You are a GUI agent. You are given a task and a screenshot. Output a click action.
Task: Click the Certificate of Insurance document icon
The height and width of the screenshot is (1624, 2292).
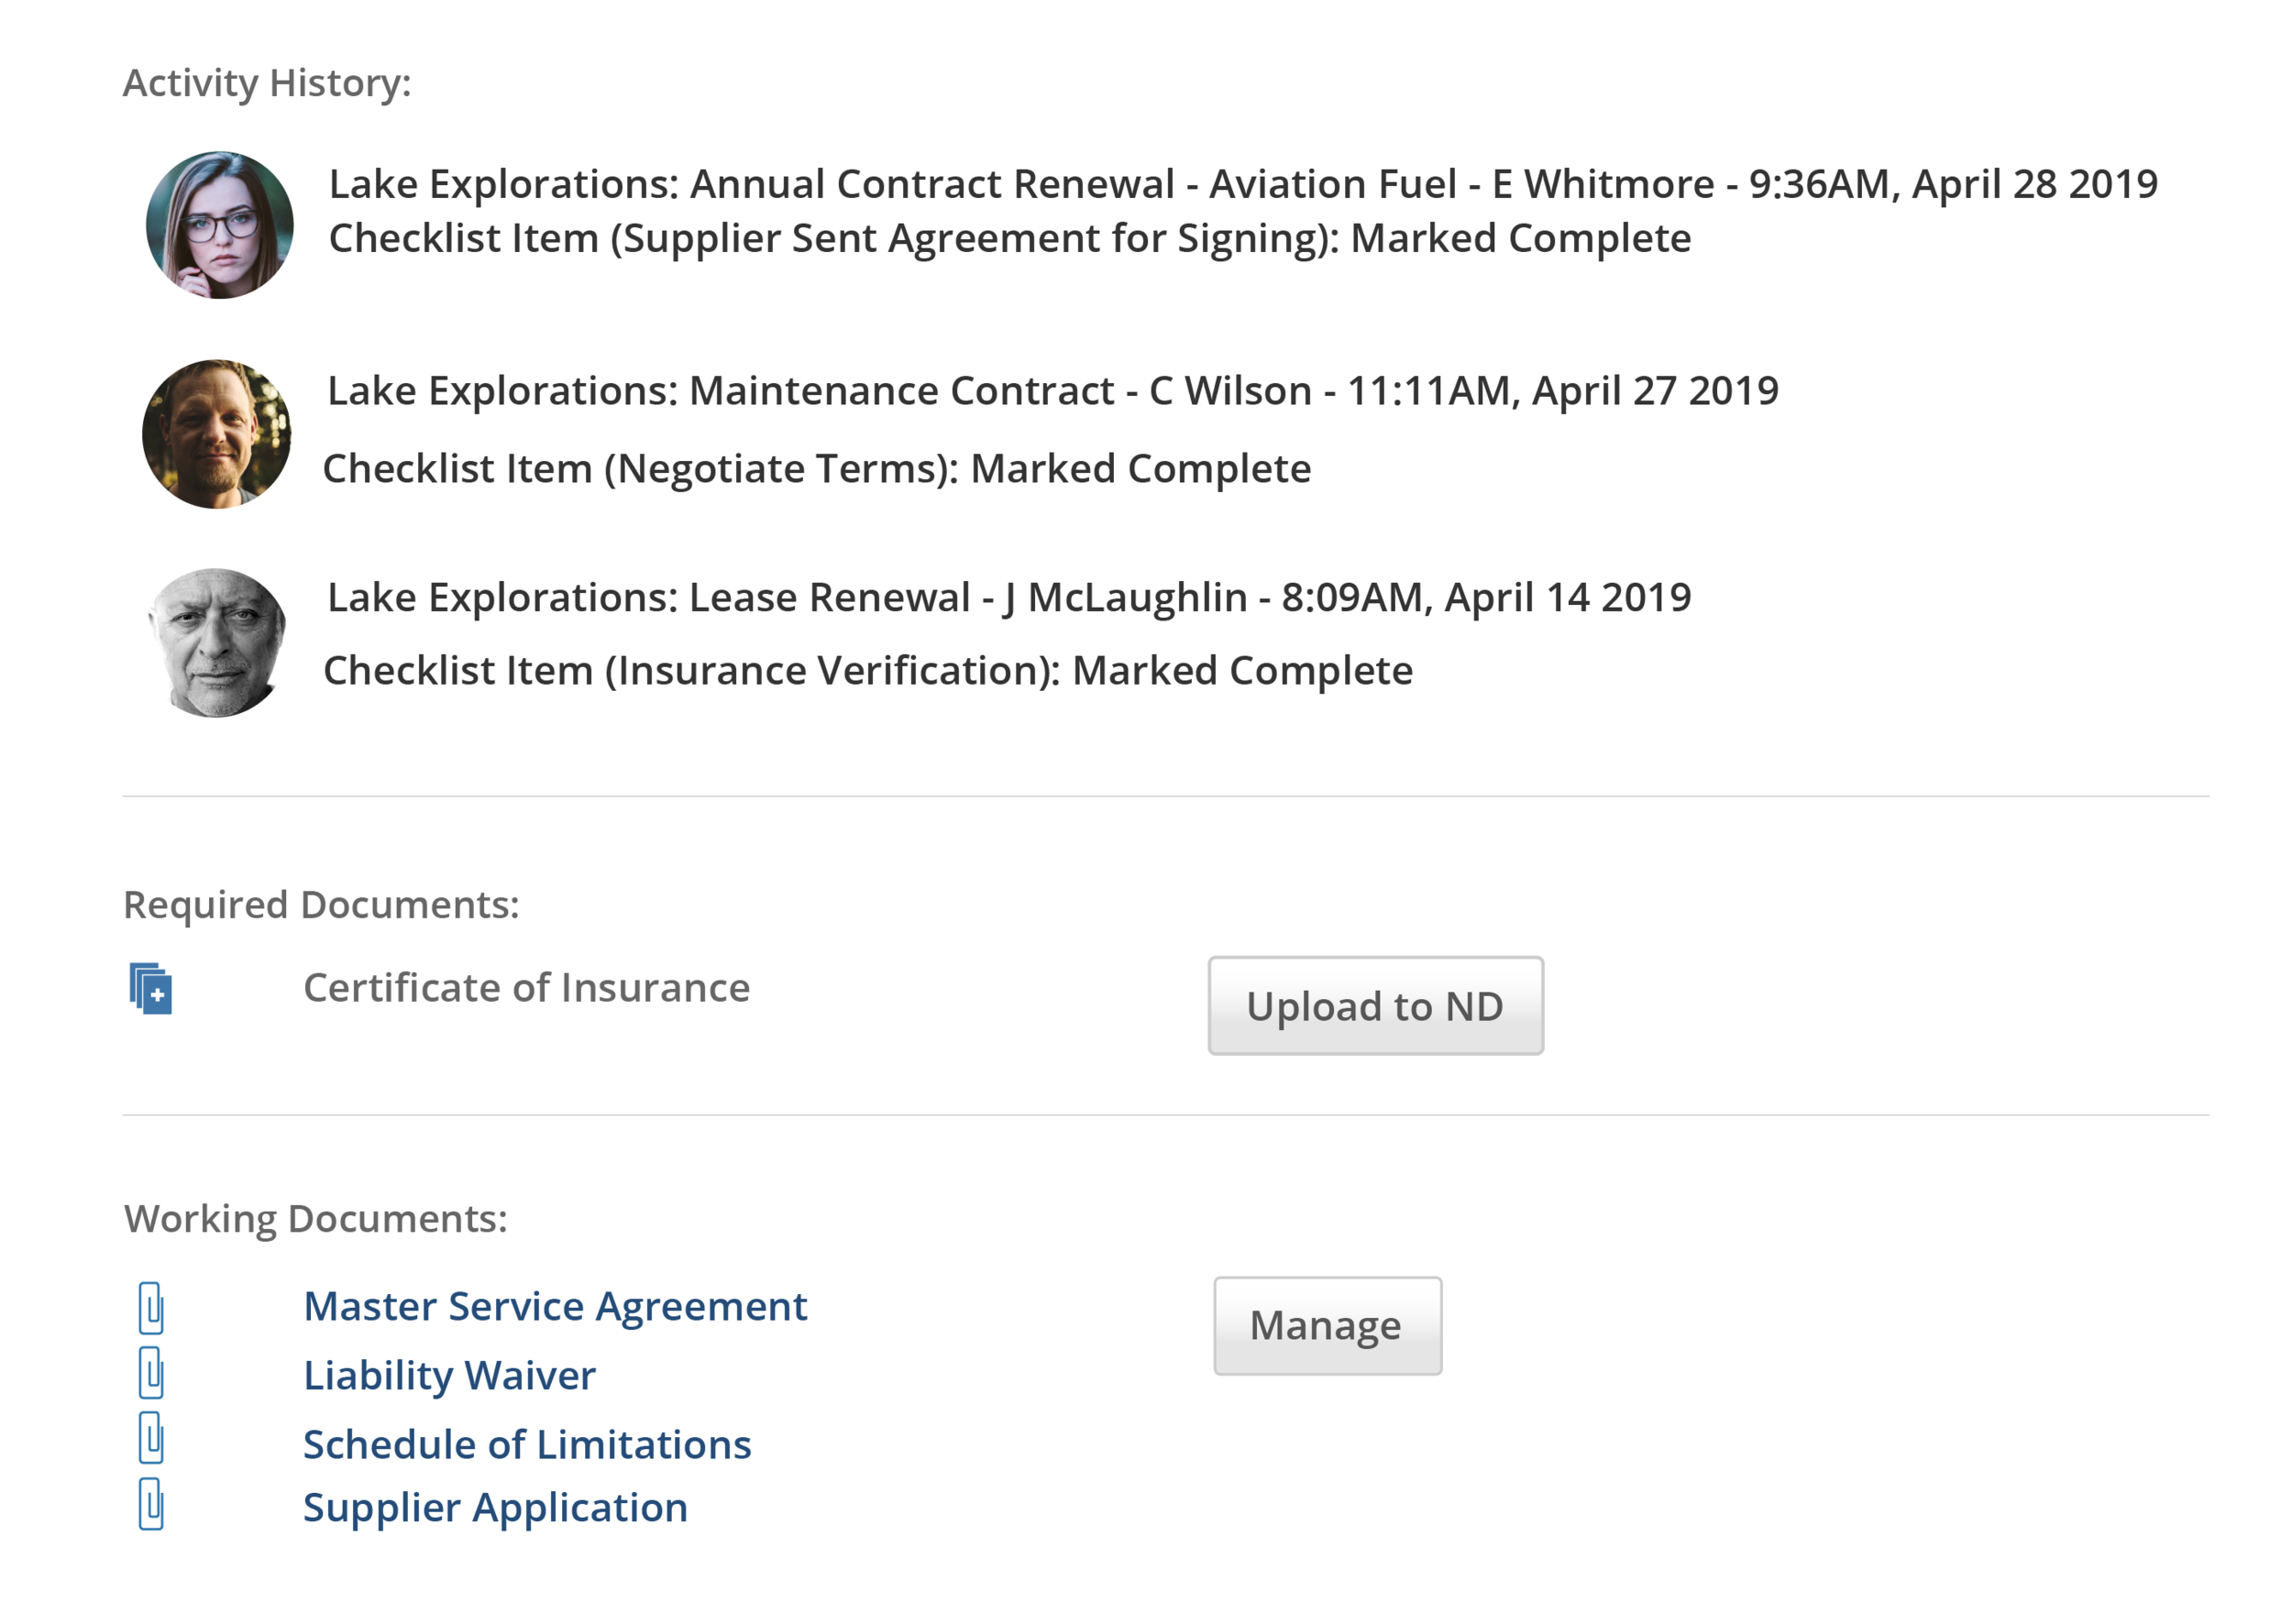(151, 988)
